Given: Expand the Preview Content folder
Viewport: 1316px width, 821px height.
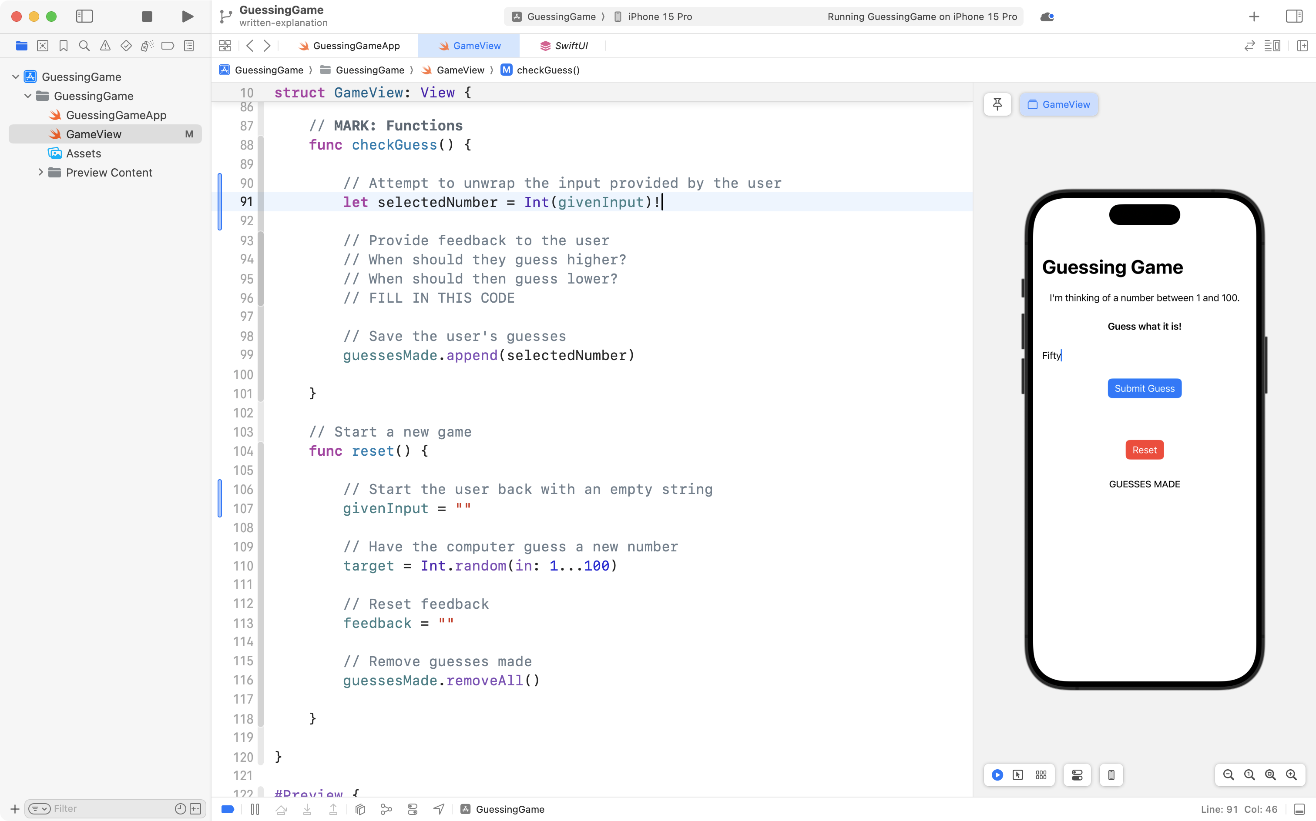Looking at the screenshot, I should pyautogui.click(x=40, y=172).
